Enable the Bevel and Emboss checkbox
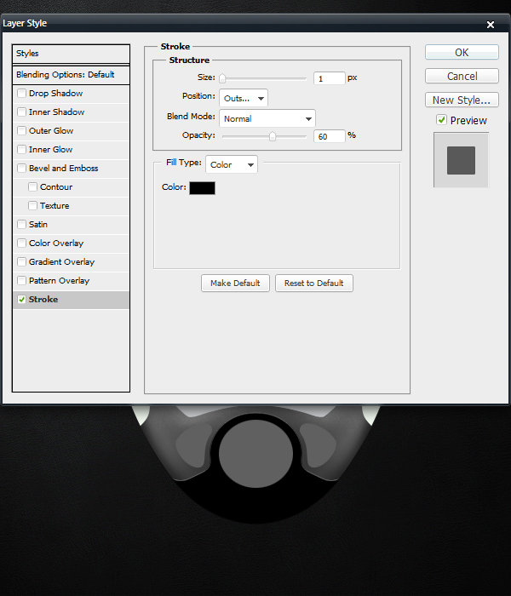Screen dimensions: 511x596 pos(21,168)
